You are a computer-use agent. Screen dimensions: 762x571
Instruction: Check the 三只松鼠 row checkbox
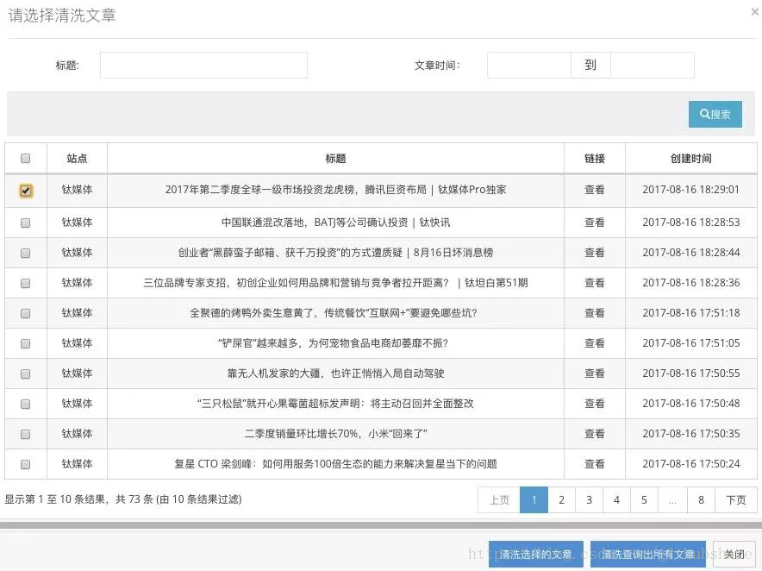[x=26, y=404]
